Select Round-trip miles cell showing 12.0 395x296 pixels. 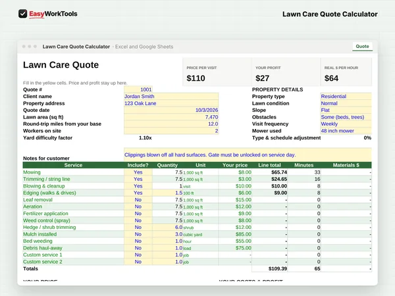pyautogui.click(x=171, y=124)
